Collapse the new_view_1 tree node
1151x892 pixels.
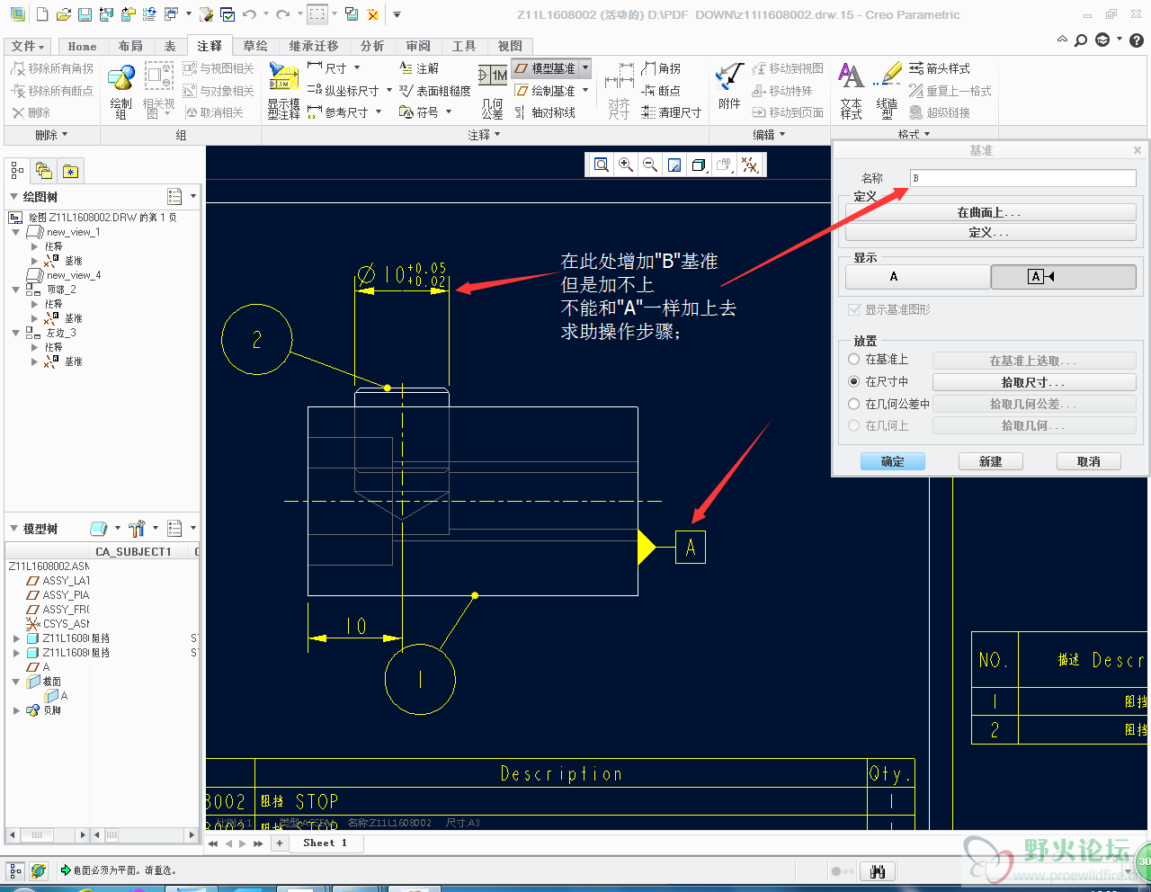(x=16, y=232)
